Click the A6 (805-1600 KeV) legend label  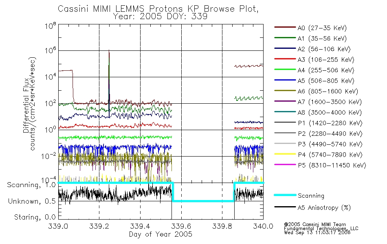click(328, 91)
